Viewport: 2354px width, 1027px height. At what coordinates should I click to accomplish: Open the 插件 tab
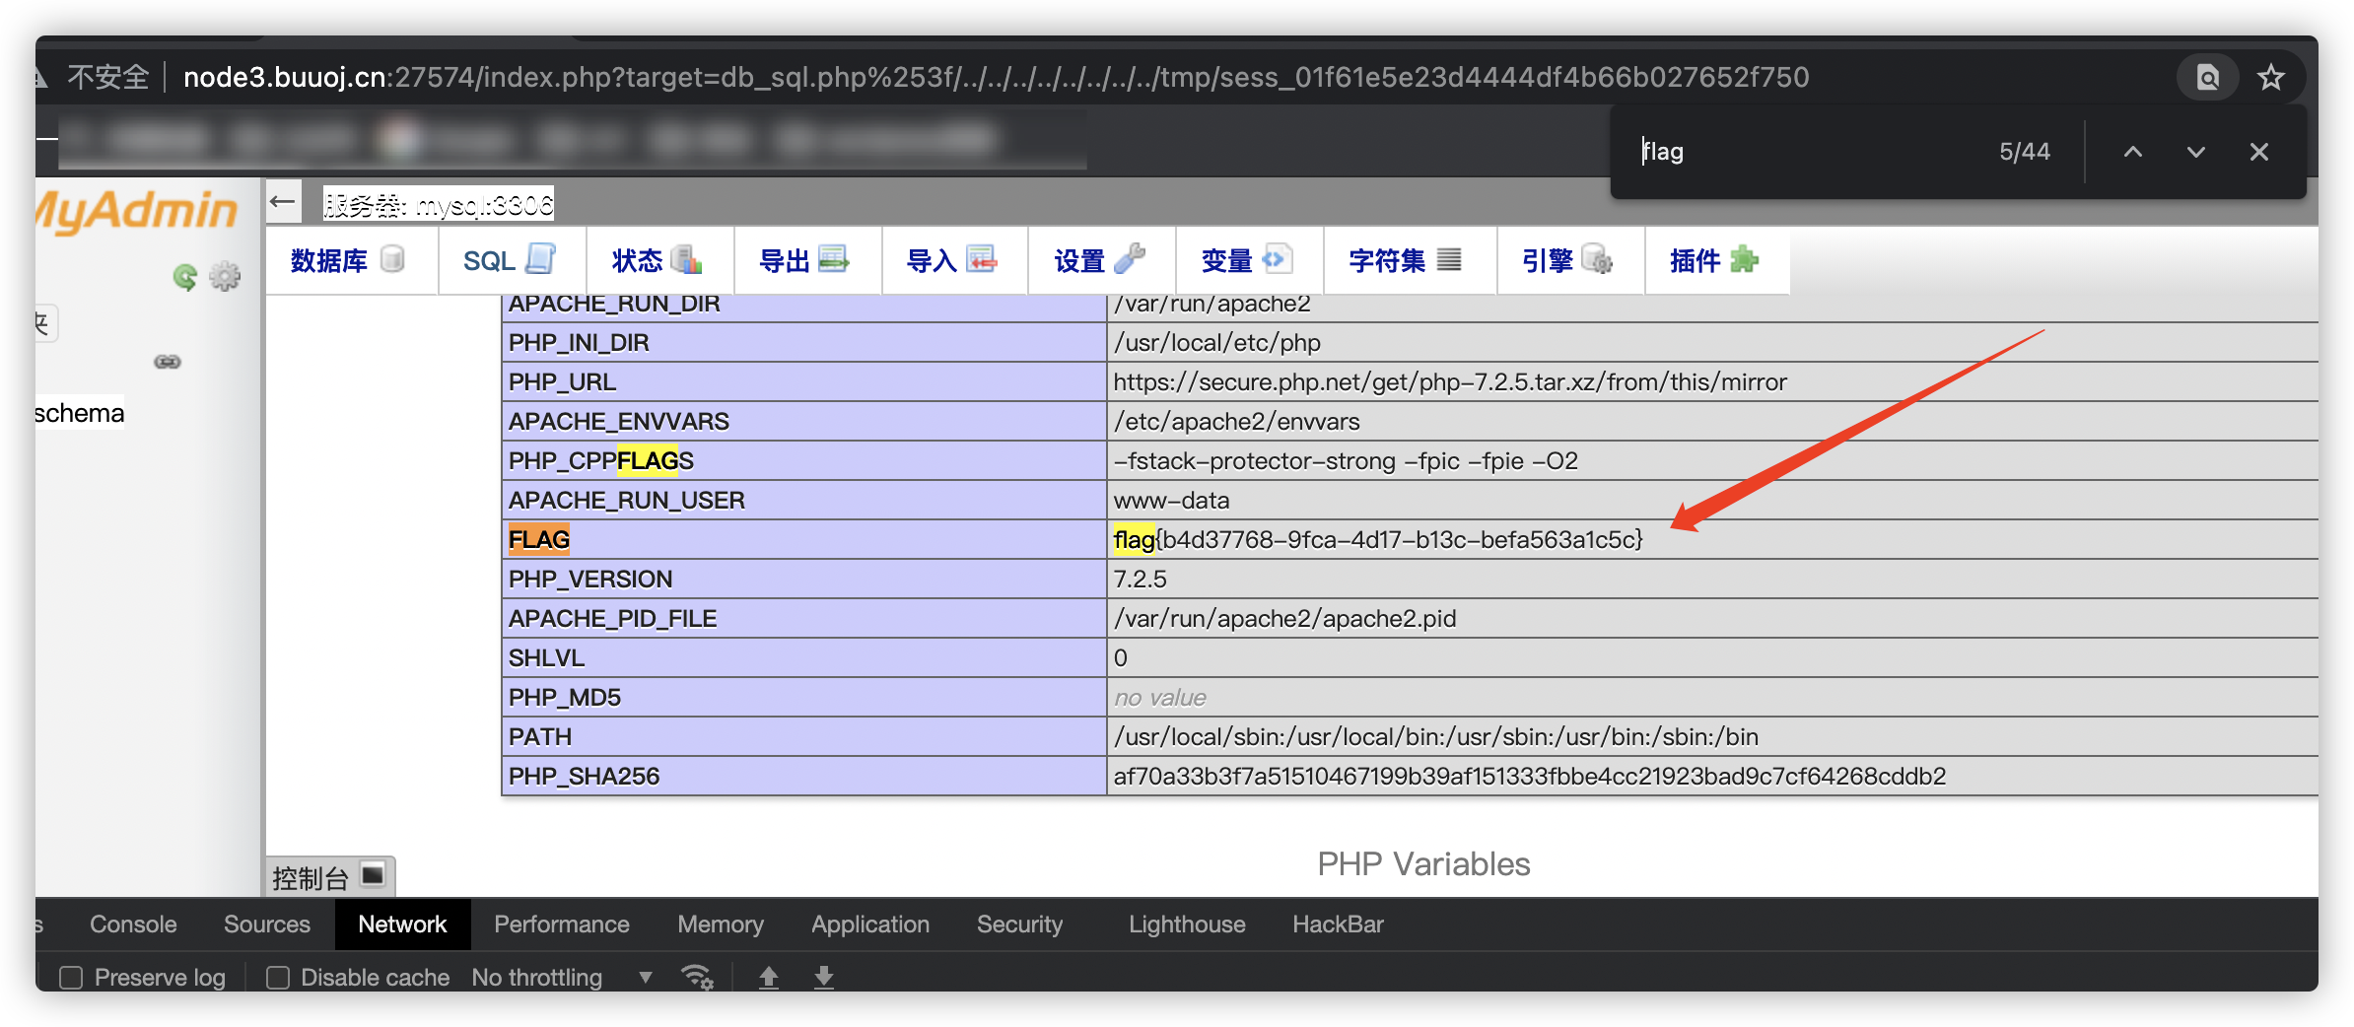tap(1715, 260)
